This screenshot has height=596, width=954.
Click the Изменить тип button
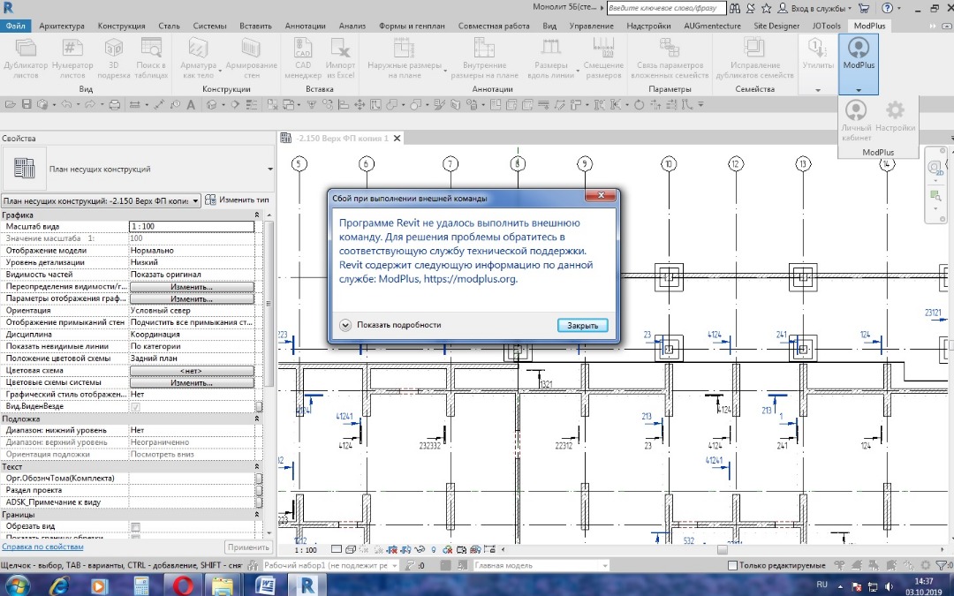(238, 200)
